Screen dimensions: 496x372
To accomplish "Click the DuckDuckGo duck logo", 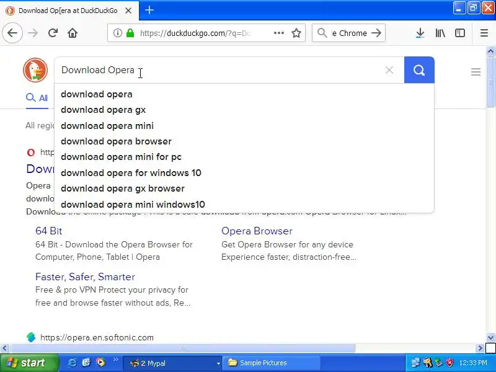I will [x=35, y=70].
